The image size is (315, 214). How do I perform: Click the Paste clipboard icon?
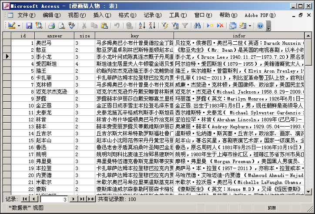104,26
